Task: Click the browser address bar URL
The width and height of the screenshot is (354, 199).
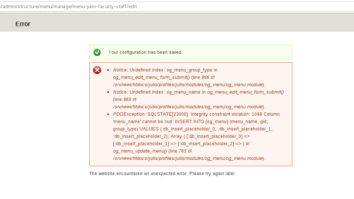Action: point(69,7)
